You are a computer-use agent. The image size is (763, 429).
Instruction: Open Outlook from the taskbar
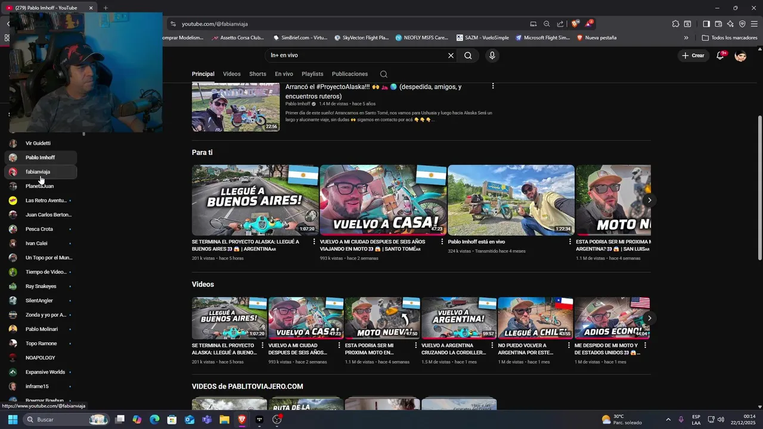point(190,419)
